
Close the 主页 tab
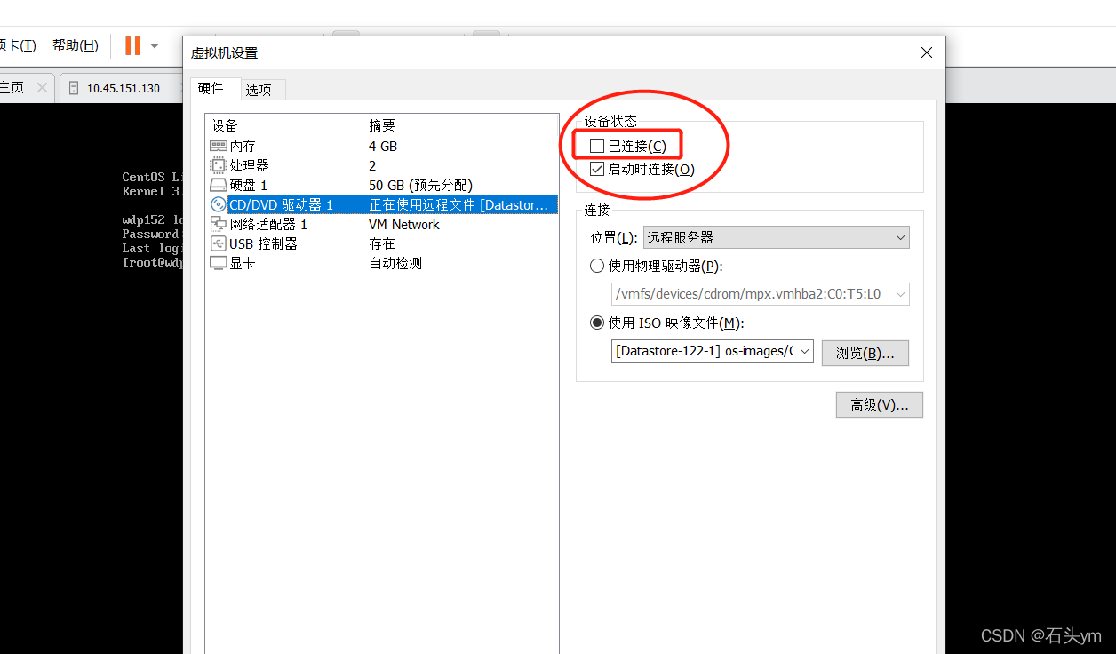42,88
